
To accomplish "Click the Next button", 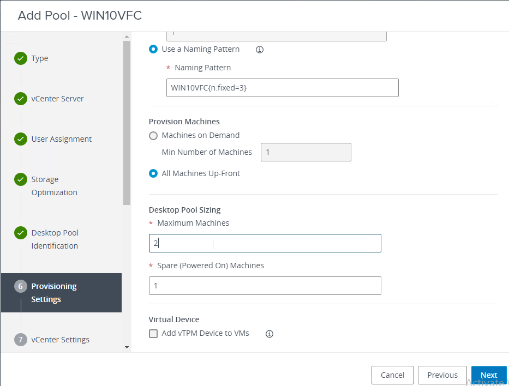I will click(489, 375).
